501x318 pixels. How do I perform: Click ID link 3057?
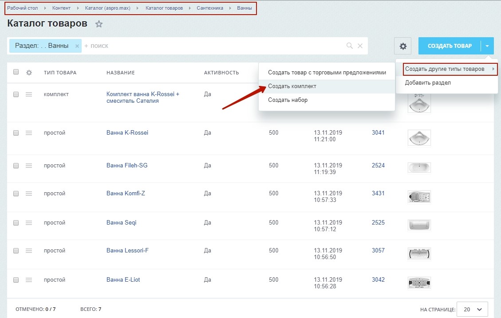pos(378,251)
